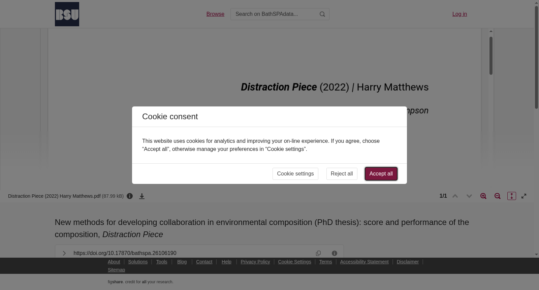Go to next page arrow
The width and height of the screenshot is (539, 290).
pos(469,196)
